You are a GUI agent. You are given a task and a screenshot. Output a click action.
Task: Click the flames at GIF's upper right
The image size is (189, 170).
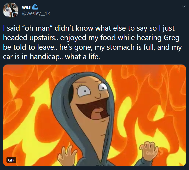click(x=157, y=84)
